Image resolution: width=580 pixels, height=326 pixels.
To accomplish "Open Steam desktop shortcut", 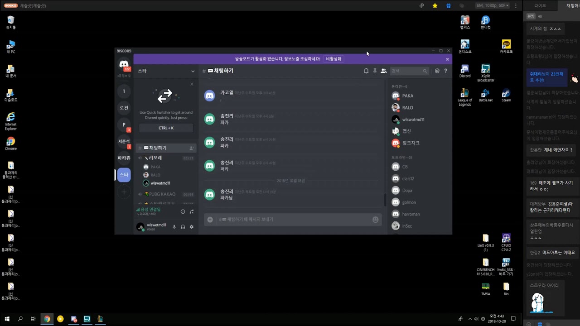I will (x=506, y=95).
